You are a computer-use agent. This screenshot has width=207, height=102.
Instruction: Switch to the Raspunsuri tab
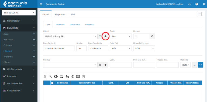click(60, 15)
